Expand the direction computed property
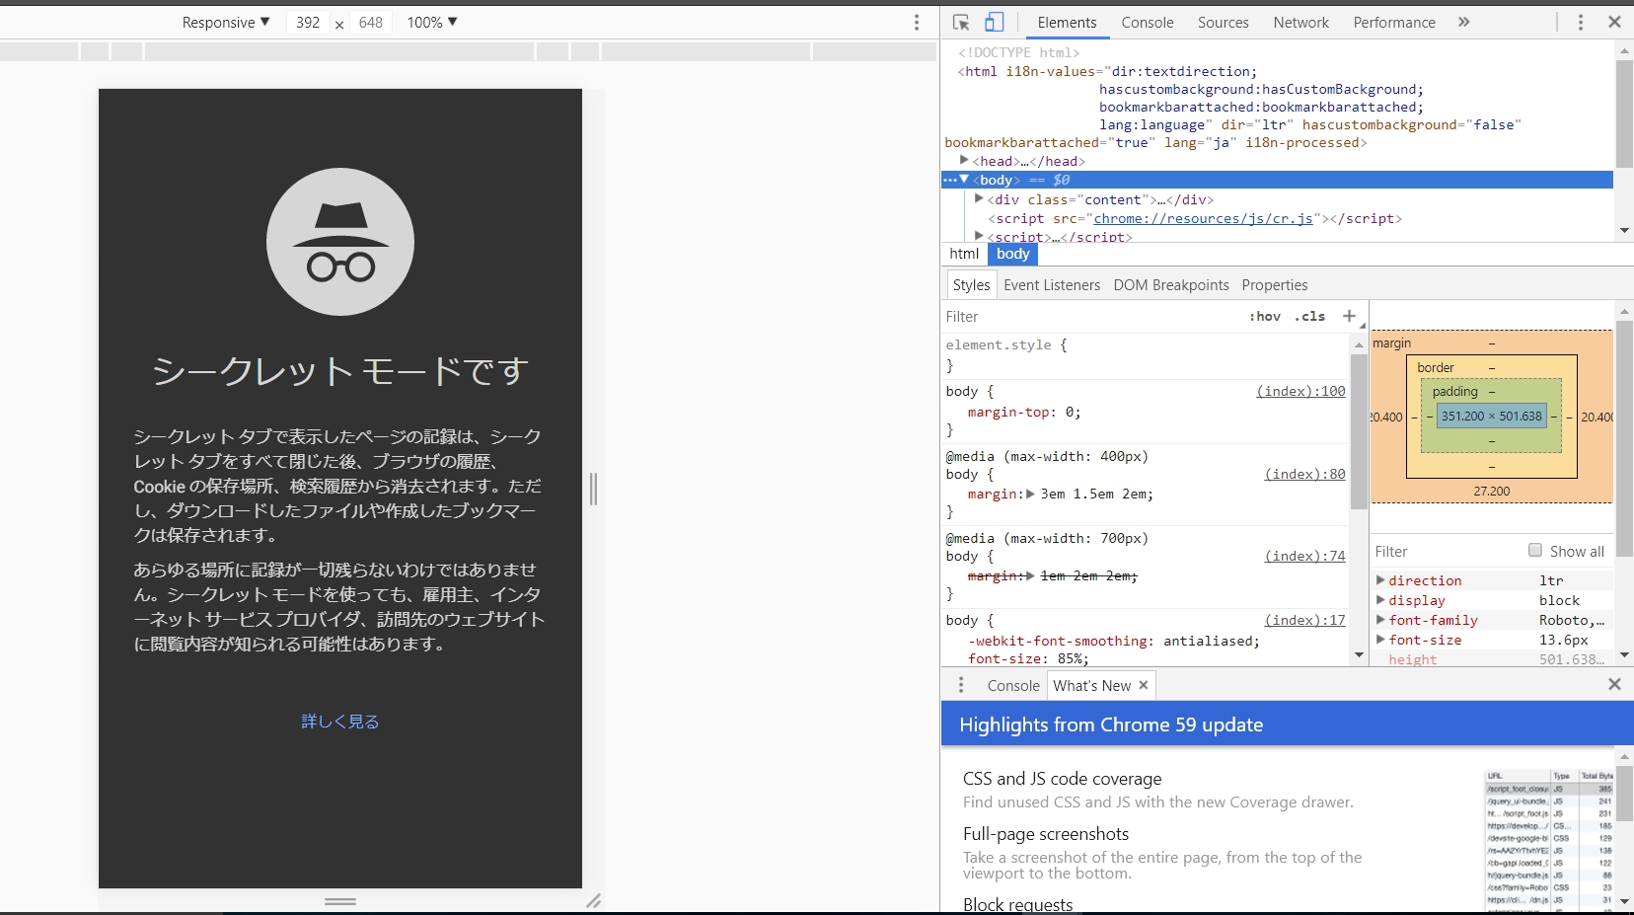 [1381, 580]
